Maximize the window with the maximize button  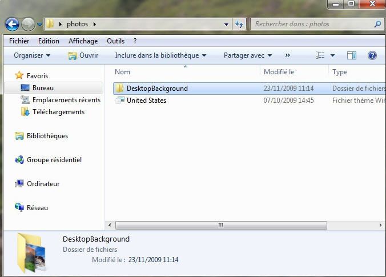(x=351, y=3)
